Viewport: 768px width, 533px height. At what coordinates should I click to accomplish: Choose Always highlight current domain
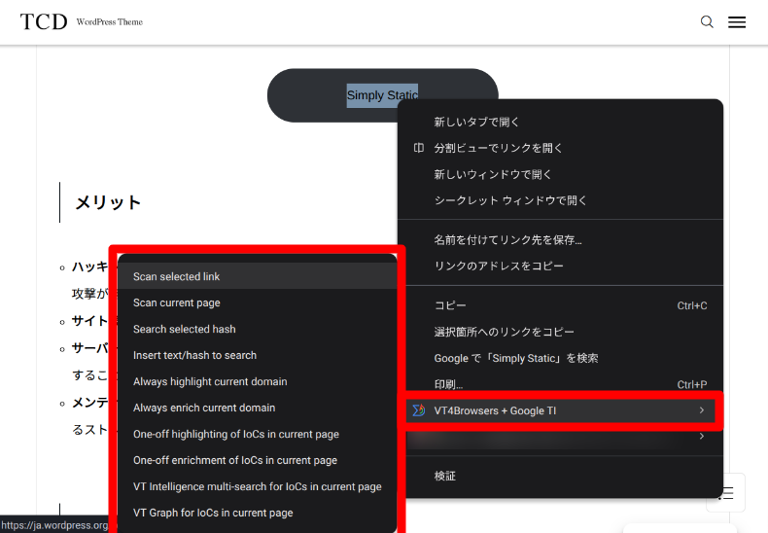click(258, 381)
